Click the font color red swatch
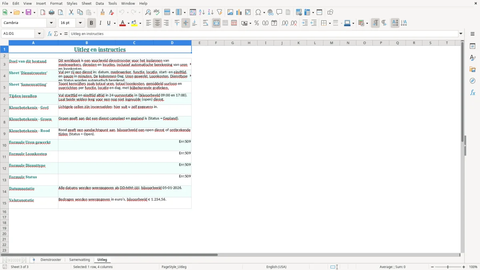 point(123,23)
